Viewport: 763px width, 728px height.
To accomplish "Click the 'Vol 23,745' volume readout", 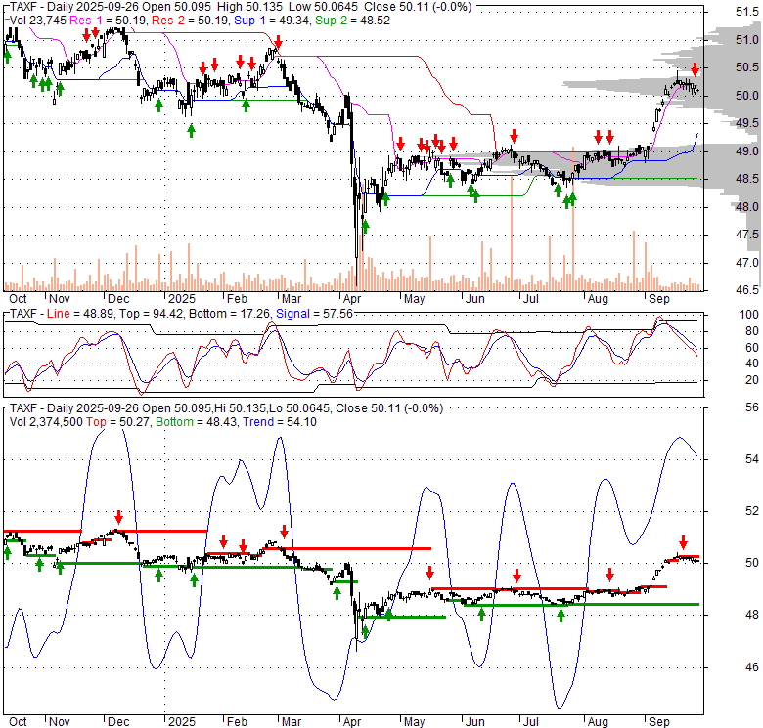I will (x=38, y=21).
